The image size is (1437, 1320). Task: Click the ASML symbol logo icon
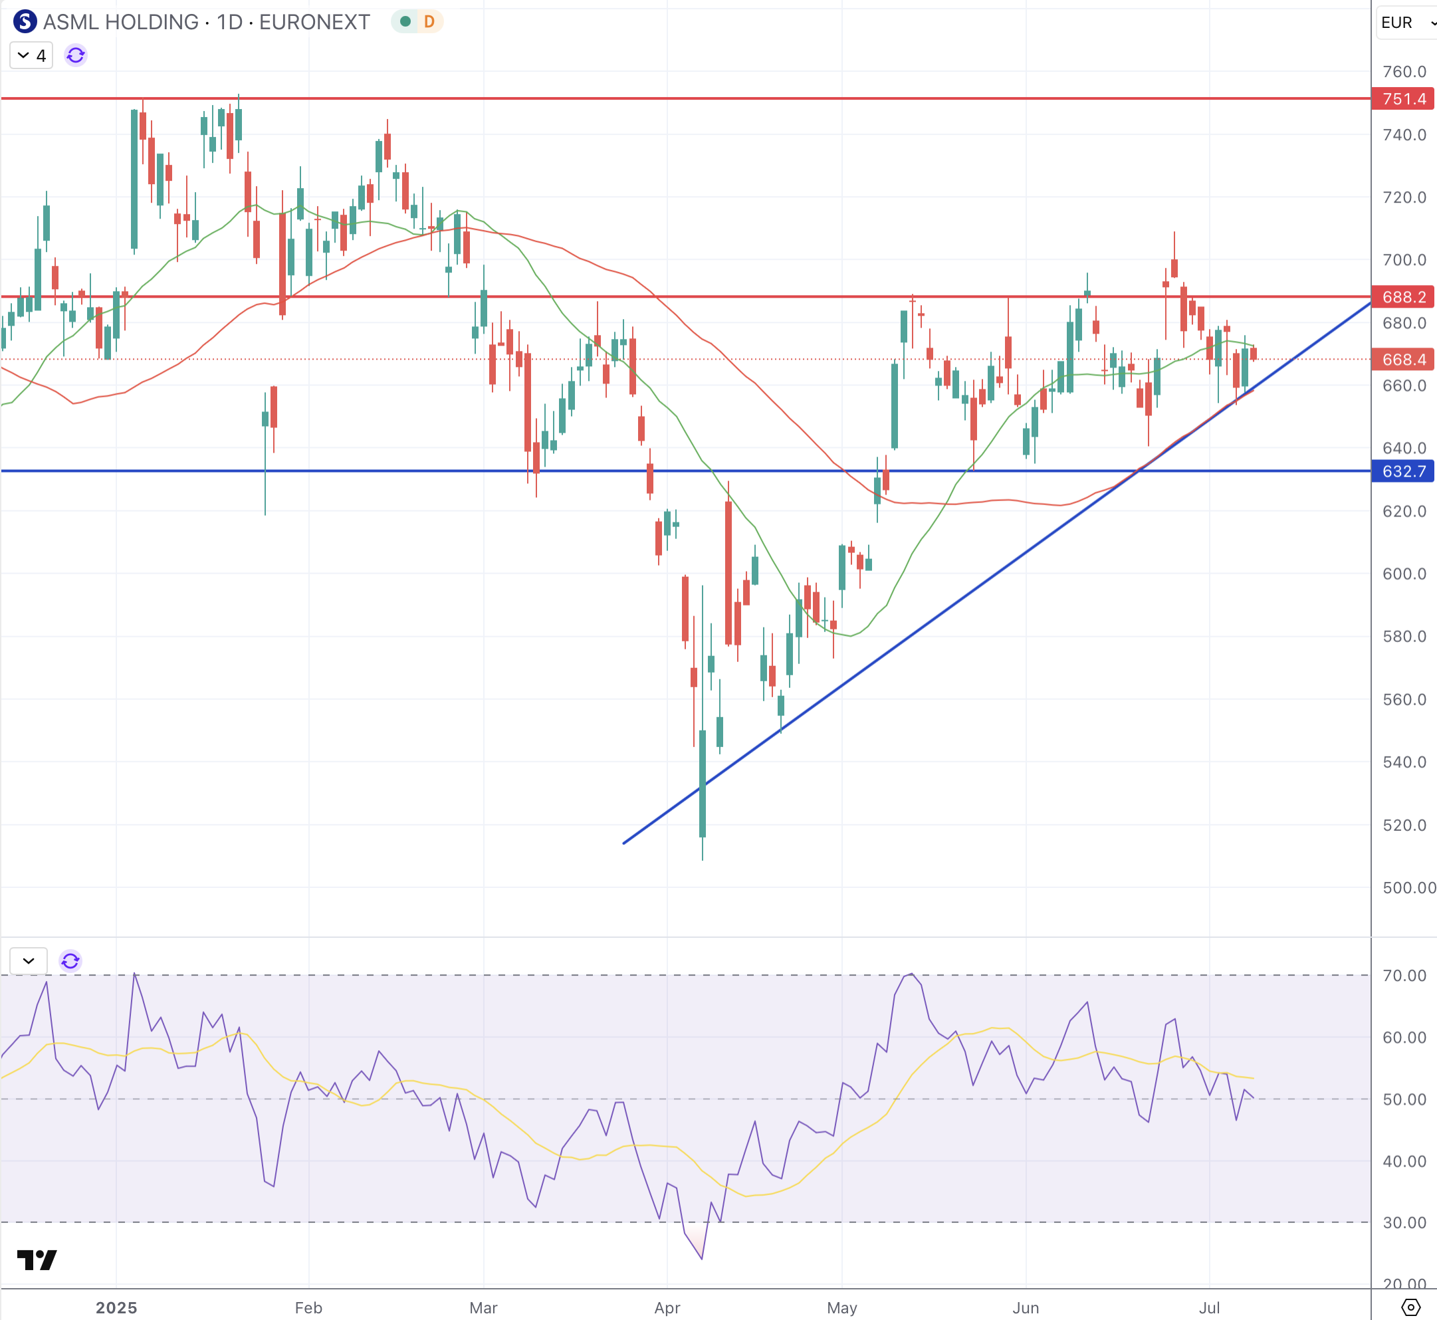(25, 22)
